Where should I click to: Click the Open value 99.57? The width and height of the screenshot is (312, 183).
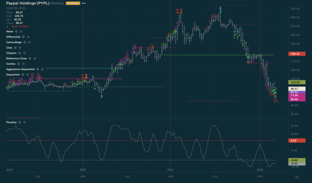19,12
